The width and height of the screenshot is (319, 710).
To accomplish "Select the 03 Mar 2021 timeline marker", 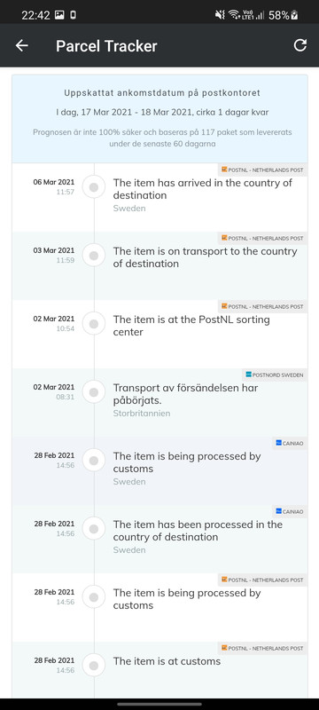I will 94,256.
